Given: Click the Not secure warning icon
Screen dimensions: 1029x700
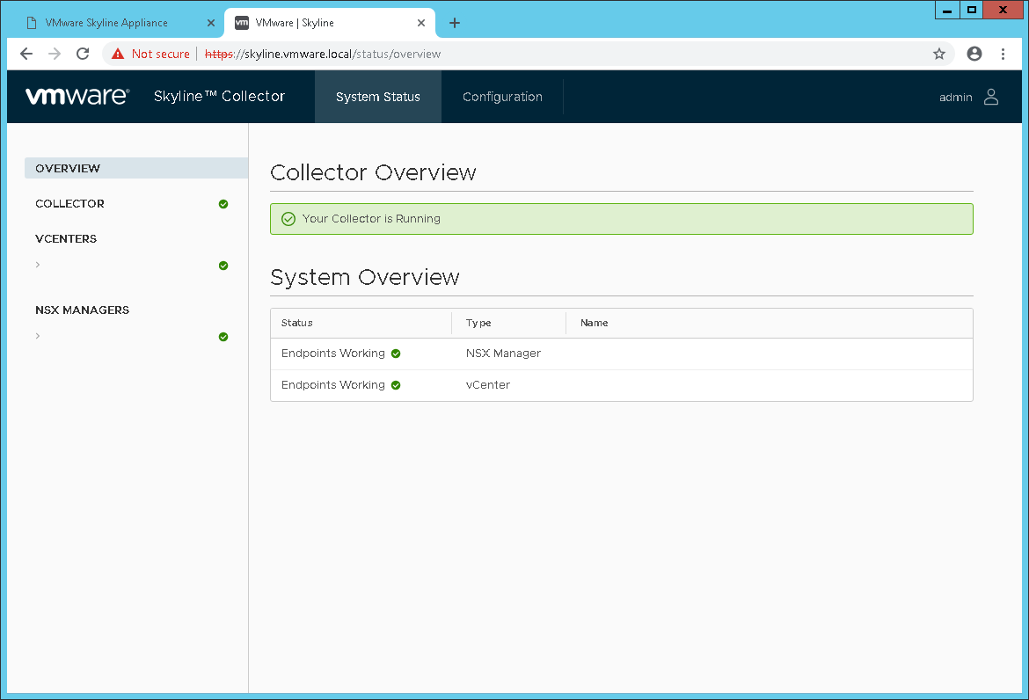Looking at the screenshot, I should click(x=118, y=54).
